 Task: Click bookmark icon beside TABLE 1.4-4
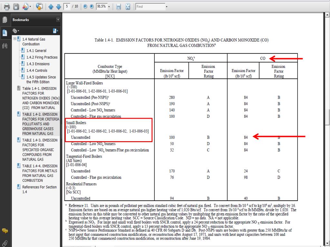pos(19,166)
